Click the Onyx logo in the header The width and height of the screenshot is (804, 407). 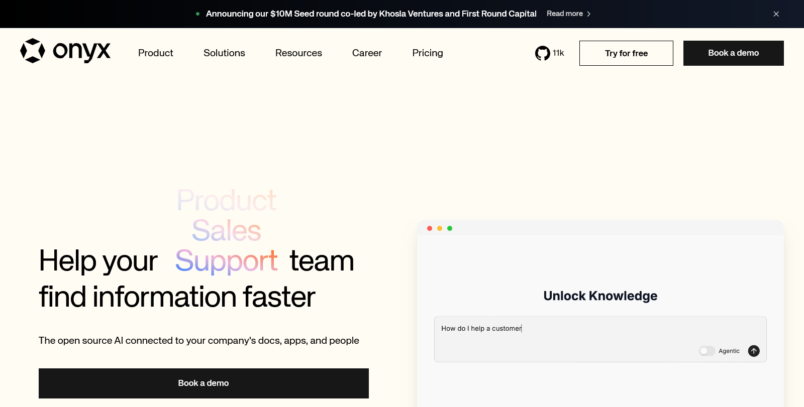[x=65, y=51]
